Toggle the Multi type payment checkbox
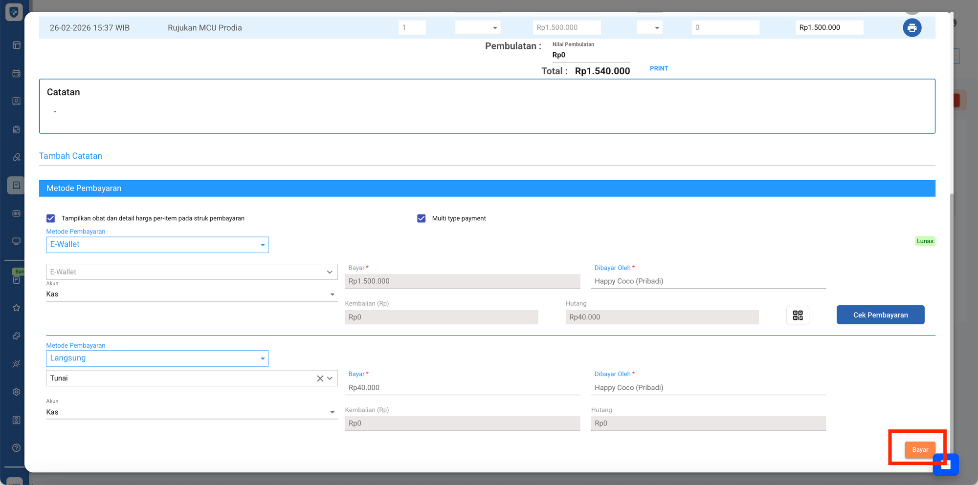Viewport: 978px width, 485px height. pos(422,218)
